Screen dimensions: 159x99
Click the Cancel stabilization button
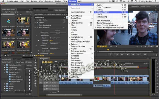(58, 33)
